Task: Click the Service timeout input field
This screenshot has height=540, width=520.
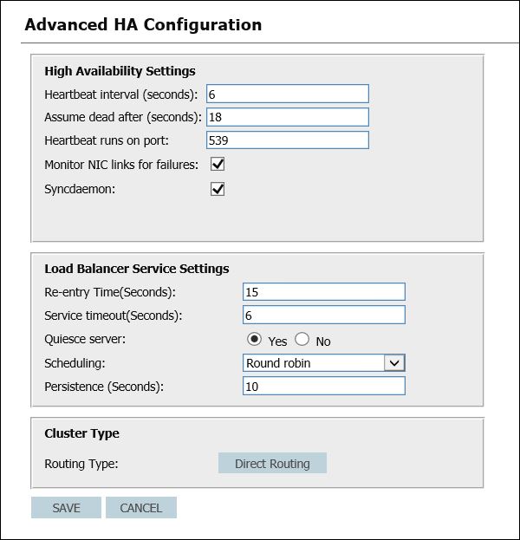Action: [324, 316]
